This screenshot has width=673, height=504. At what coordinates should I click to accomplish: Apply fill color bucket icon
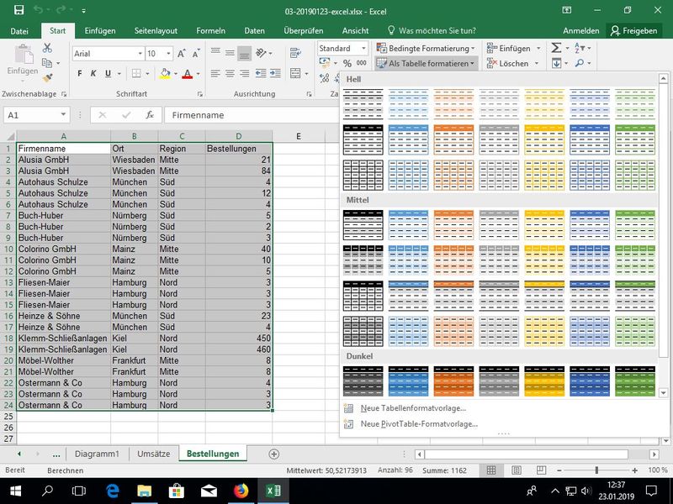coord(165,74)
